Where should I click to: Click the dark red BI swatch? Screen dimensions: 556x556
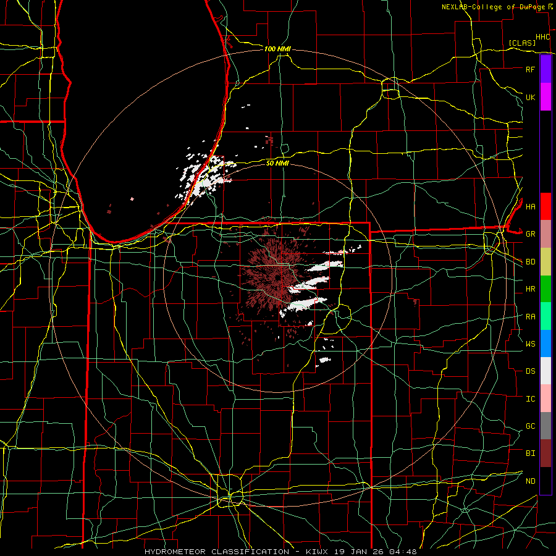coord(545,453)
